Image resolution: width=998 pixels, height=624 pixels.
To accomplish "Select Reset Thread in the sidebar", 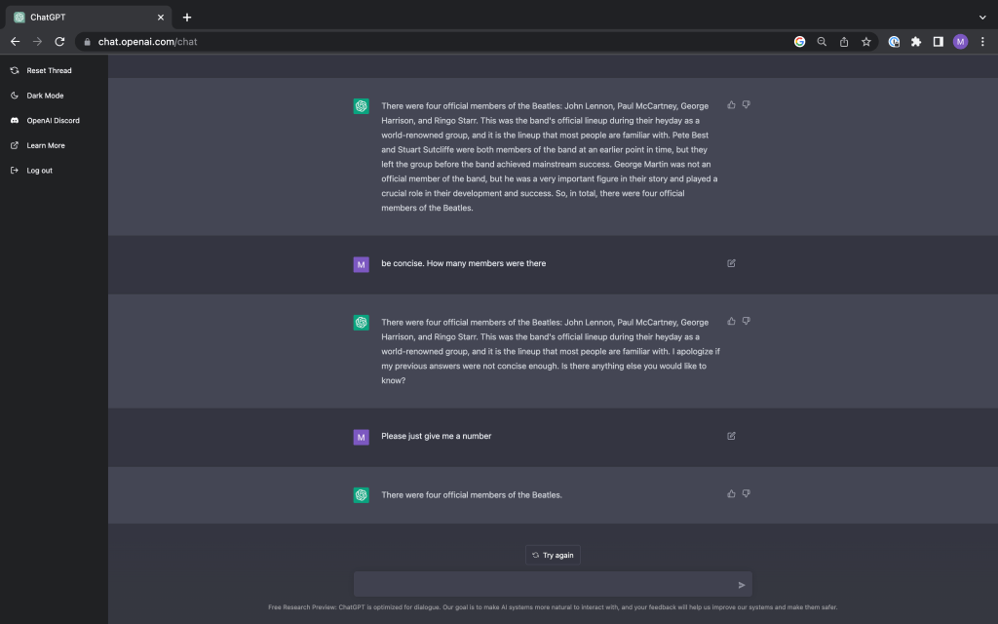I will [x=49, y=70].
